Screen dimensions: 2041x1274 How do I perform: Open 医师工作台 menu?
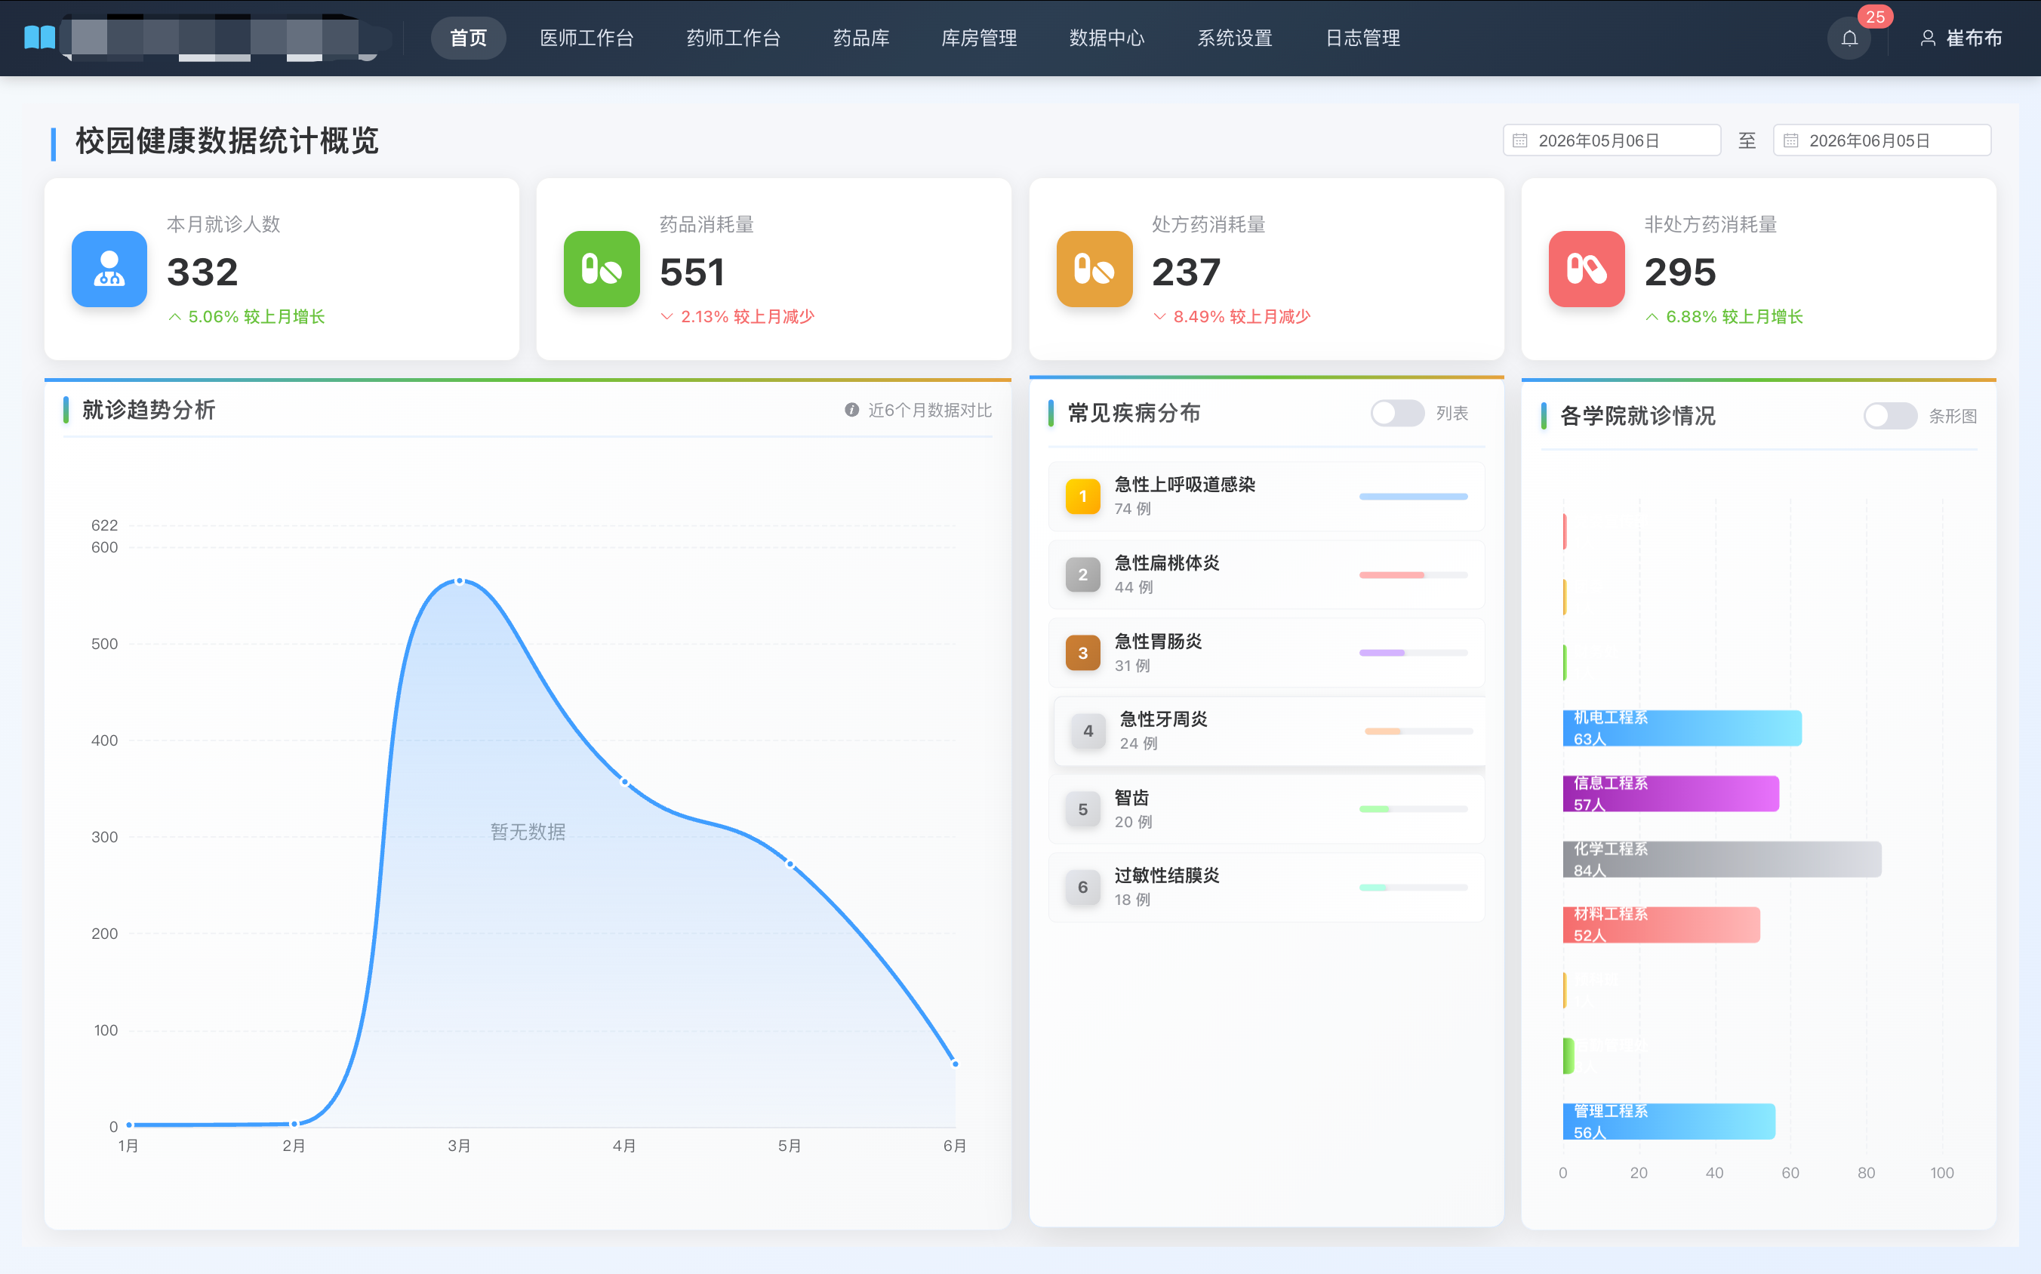click(x=586, y=38)
